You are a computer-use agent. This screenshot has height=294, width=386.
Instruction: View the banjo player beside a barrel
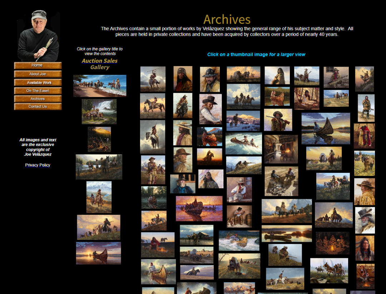point(239,216)
